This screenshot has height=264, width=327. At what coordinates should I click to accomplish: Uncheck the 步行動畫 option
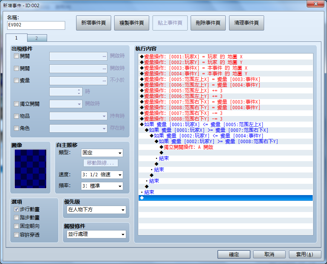16,209
